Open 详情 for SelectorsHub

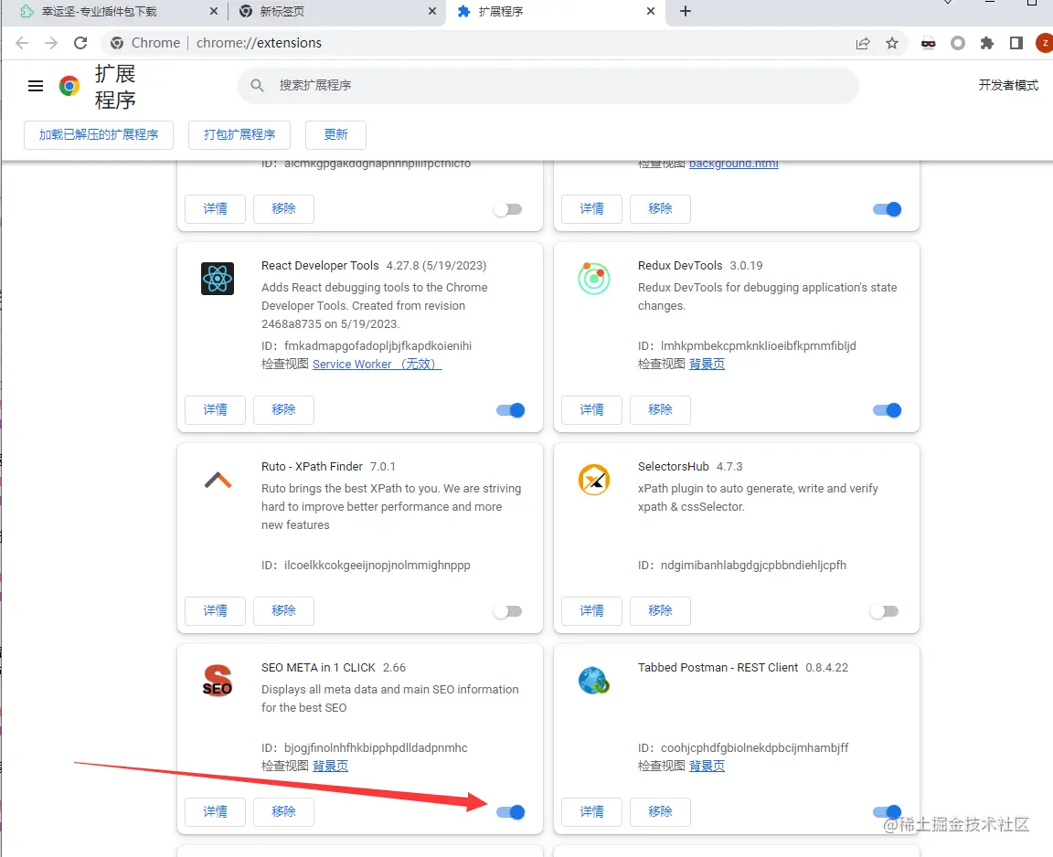pos(592,610)
